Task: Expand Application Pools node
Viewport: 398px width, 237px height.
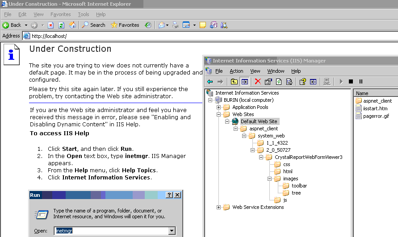Action: coord(218,107)
